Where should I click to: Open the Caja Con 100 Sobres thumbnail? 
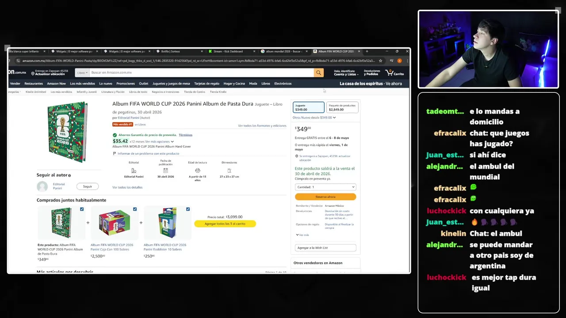(114, 223)
